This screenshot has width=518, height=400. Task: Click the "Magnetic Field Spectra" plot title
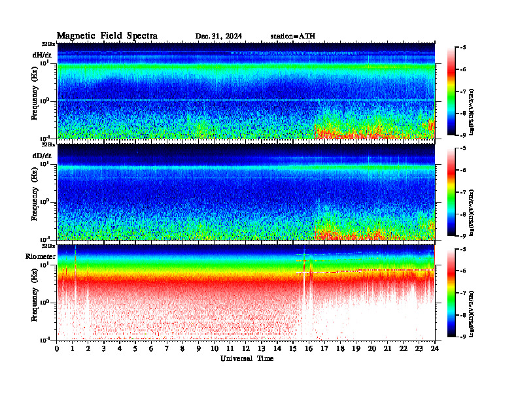click(107, 36)
